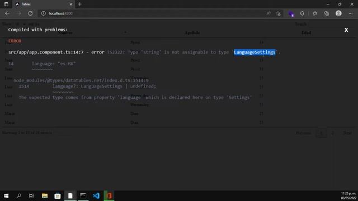Click the 'expected type comes from property' message
Viewport: 358px width, 201px height.
pos(135,98)
